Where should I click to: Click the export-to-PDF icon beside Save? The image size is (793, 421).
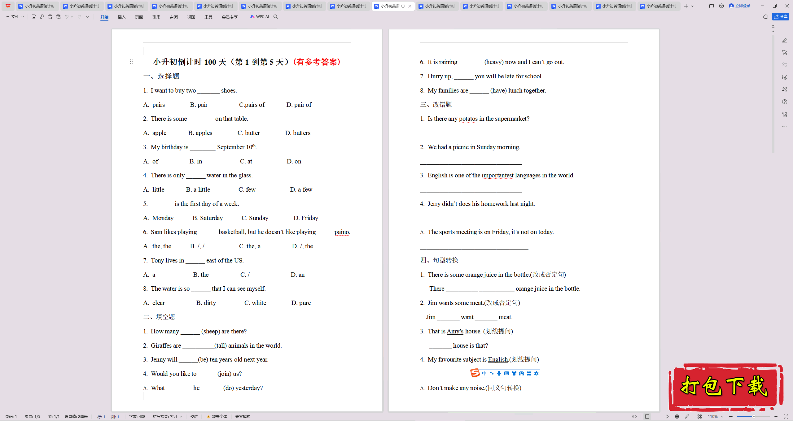click(42, 17)
